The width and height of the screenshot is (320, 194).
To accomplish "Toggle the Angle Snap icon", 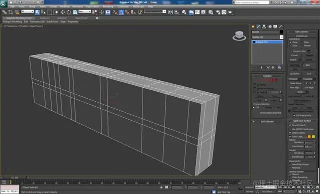I will click(x=121, y=12).
